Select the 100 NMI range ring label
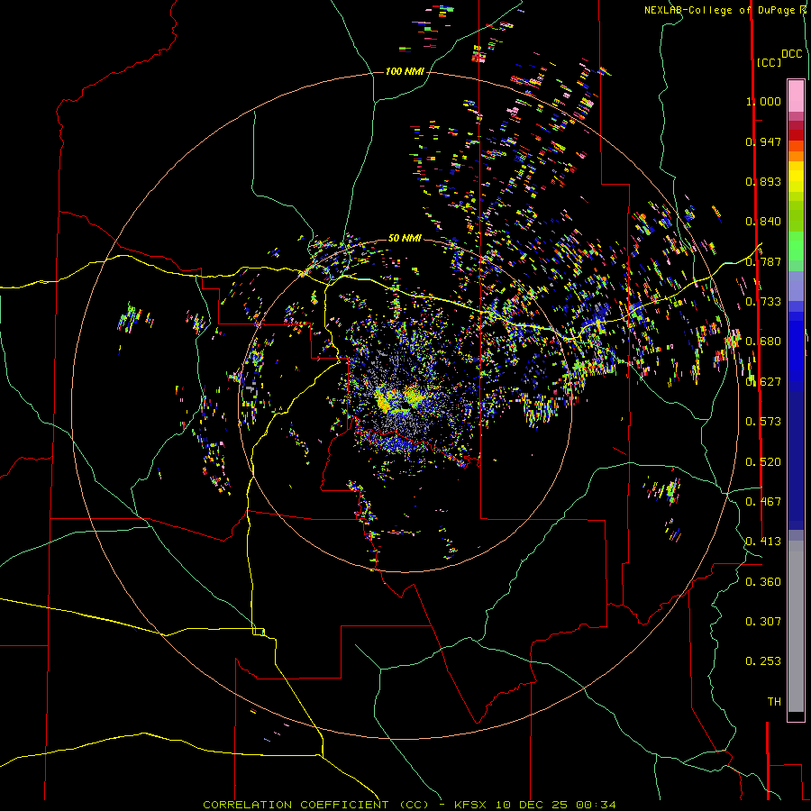 pyautogui.click(x=405, y=71)
